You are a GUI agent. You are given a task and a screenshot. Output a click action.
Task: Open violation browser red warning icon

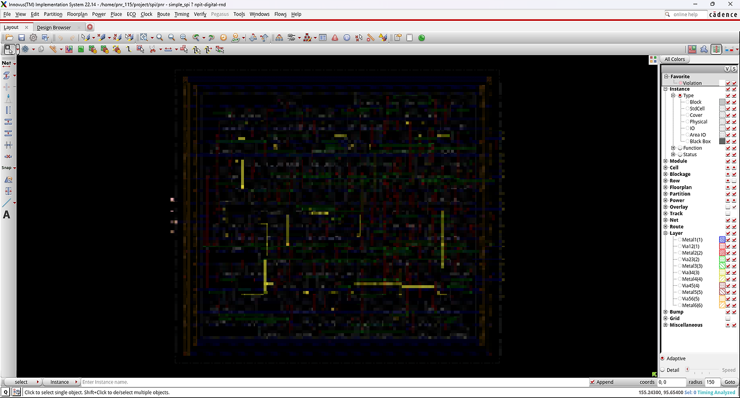point(335,38)
